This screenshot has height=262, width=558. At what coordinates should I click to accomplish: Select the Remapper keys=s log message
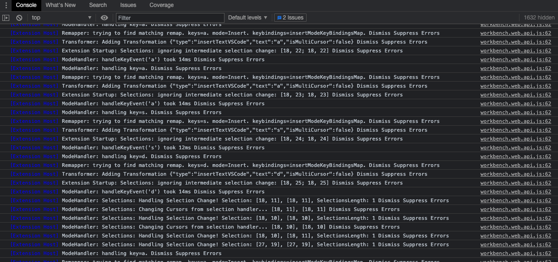(x=250, y=121)
